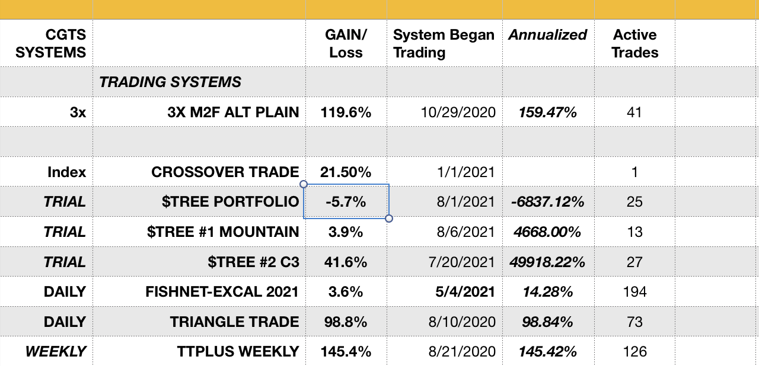Click the 194 active trades cell
Image resolution: width=759 pixels, height=366 pixels.
634,292
